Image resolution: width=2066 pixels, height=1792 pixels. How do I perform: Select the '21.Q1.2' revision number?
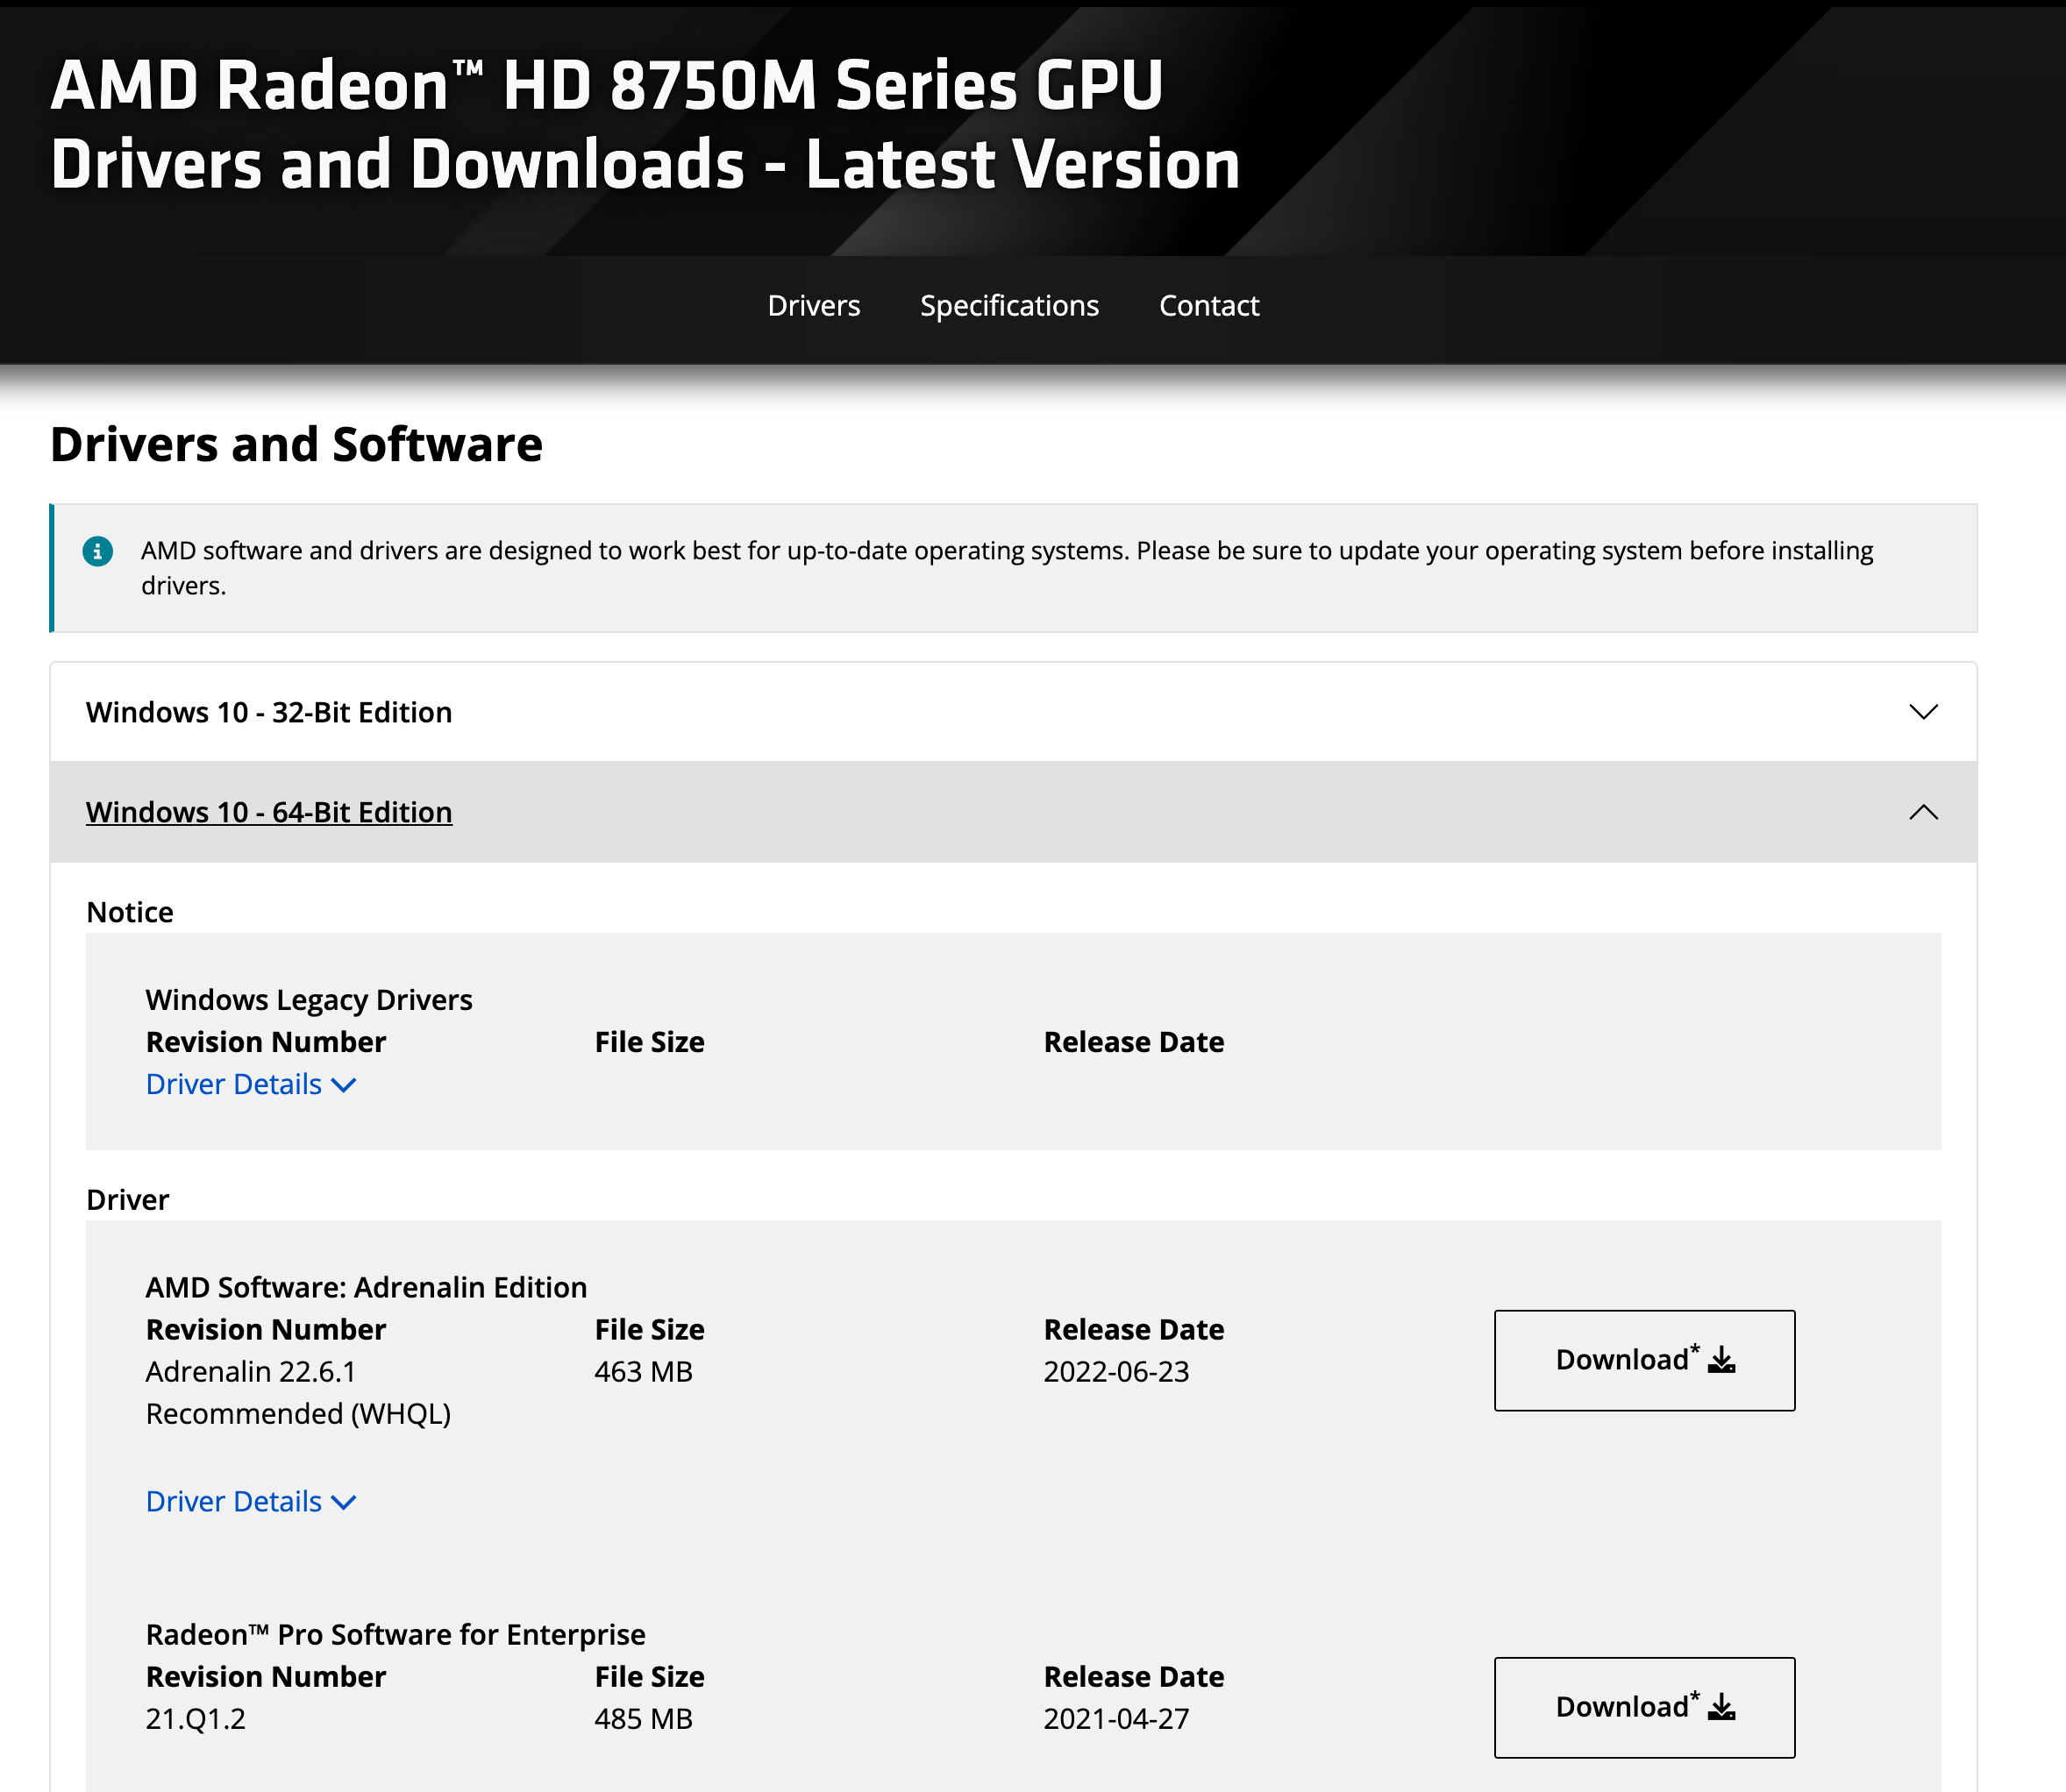(195, 1718)
